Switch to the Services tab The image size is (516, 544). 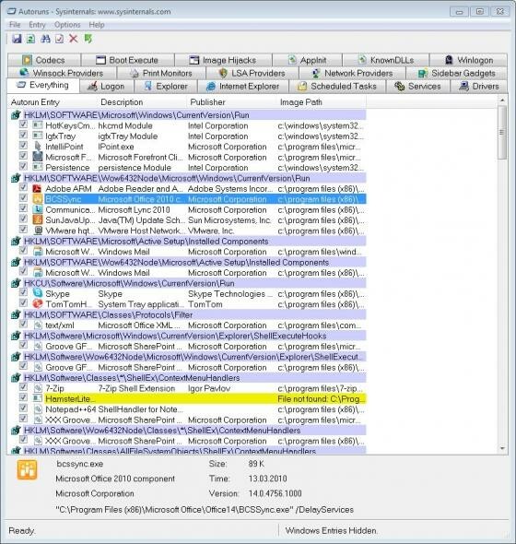pos(417,87)
